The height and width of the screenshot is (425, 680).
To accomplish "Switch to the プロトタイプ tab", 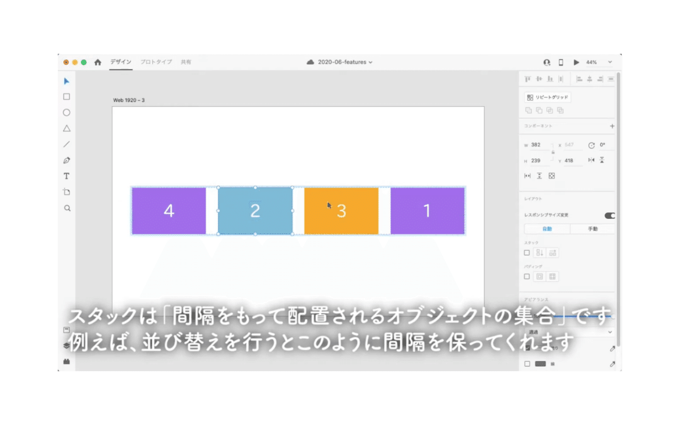I will click(156, 62).
